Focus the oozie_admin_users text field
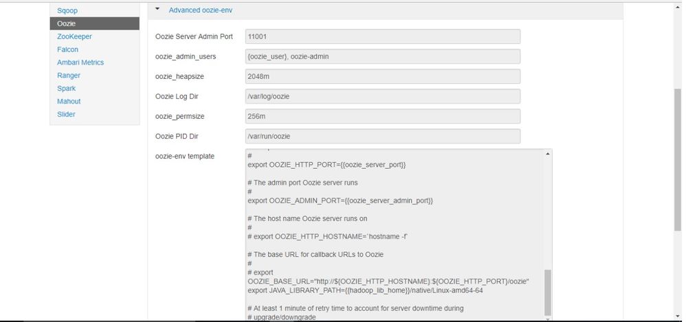Screen dimensions: 686x322 382,56
